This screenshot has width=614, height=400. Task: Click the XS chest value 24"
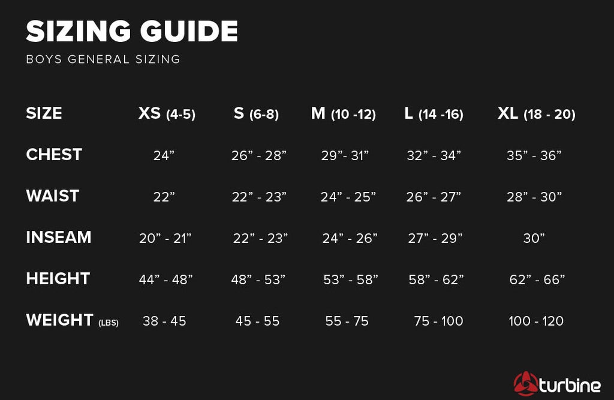[x=164, y=155]
